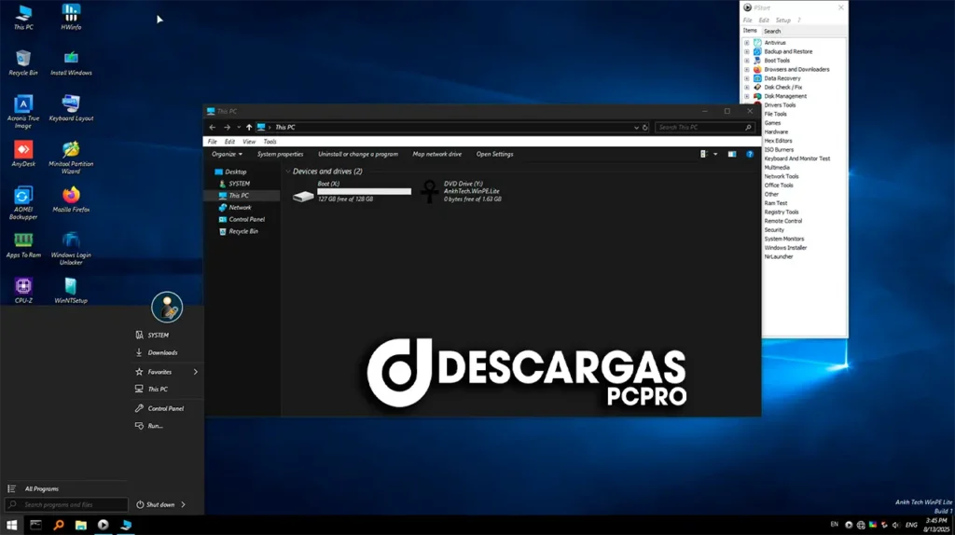Click the explorer Help question mark icon
Viewport: 955px width, 535px height.
[x=749, y=154]
